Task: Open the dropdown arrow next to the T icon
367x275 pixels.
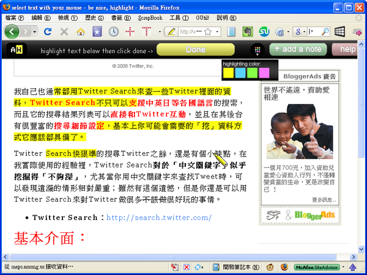Action: click(x=160, y=32)
